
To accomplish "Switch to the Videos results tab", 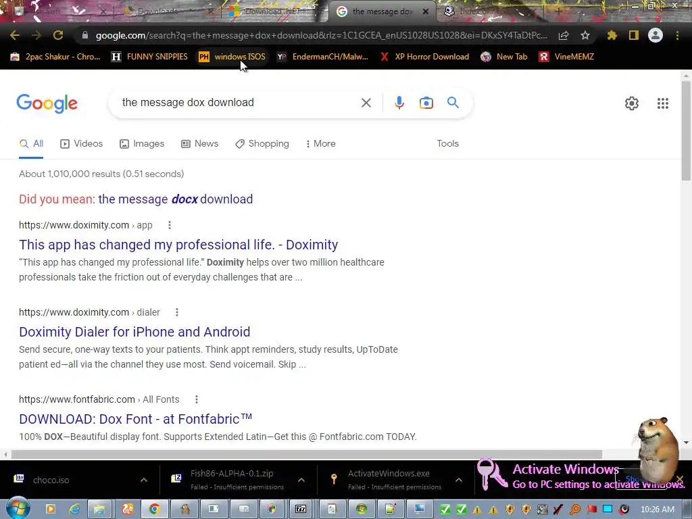I will pyautogui.click(x=82, y=144).
